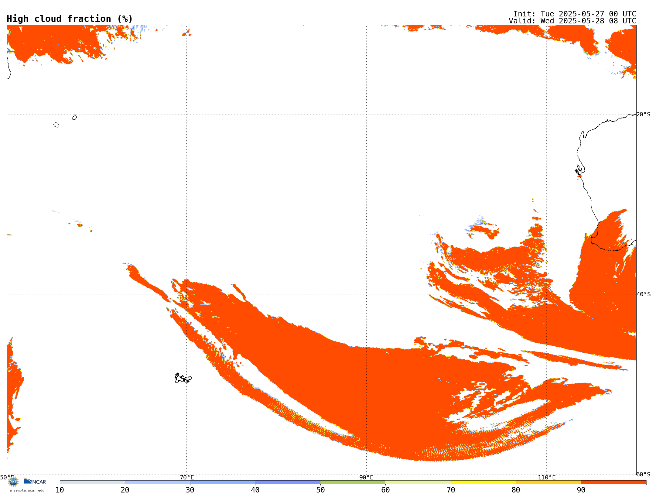
Task: Click the 'Init: Tue 2025-05-27 00 UTC' text
Action: click(575, 14)
